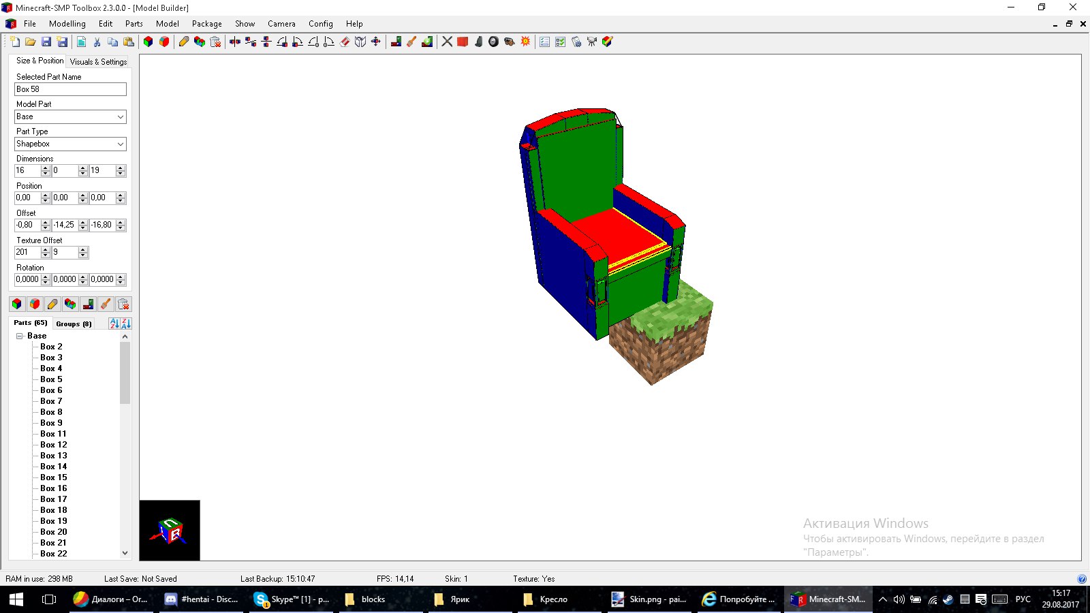Screen dimensions: 1090x613
Task: Open the Part Type dropdown showing Shapebox
Action: click(x=71, y=144)
